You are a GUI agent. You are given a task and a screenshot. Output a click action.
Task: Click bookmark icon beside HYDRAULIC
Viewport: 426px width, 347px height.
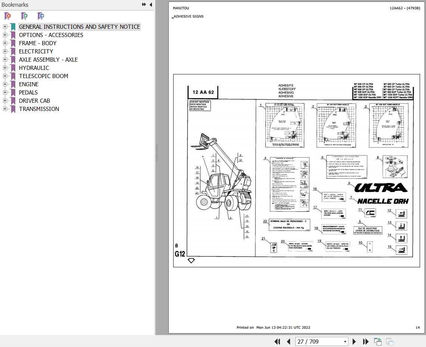point(13,68)
